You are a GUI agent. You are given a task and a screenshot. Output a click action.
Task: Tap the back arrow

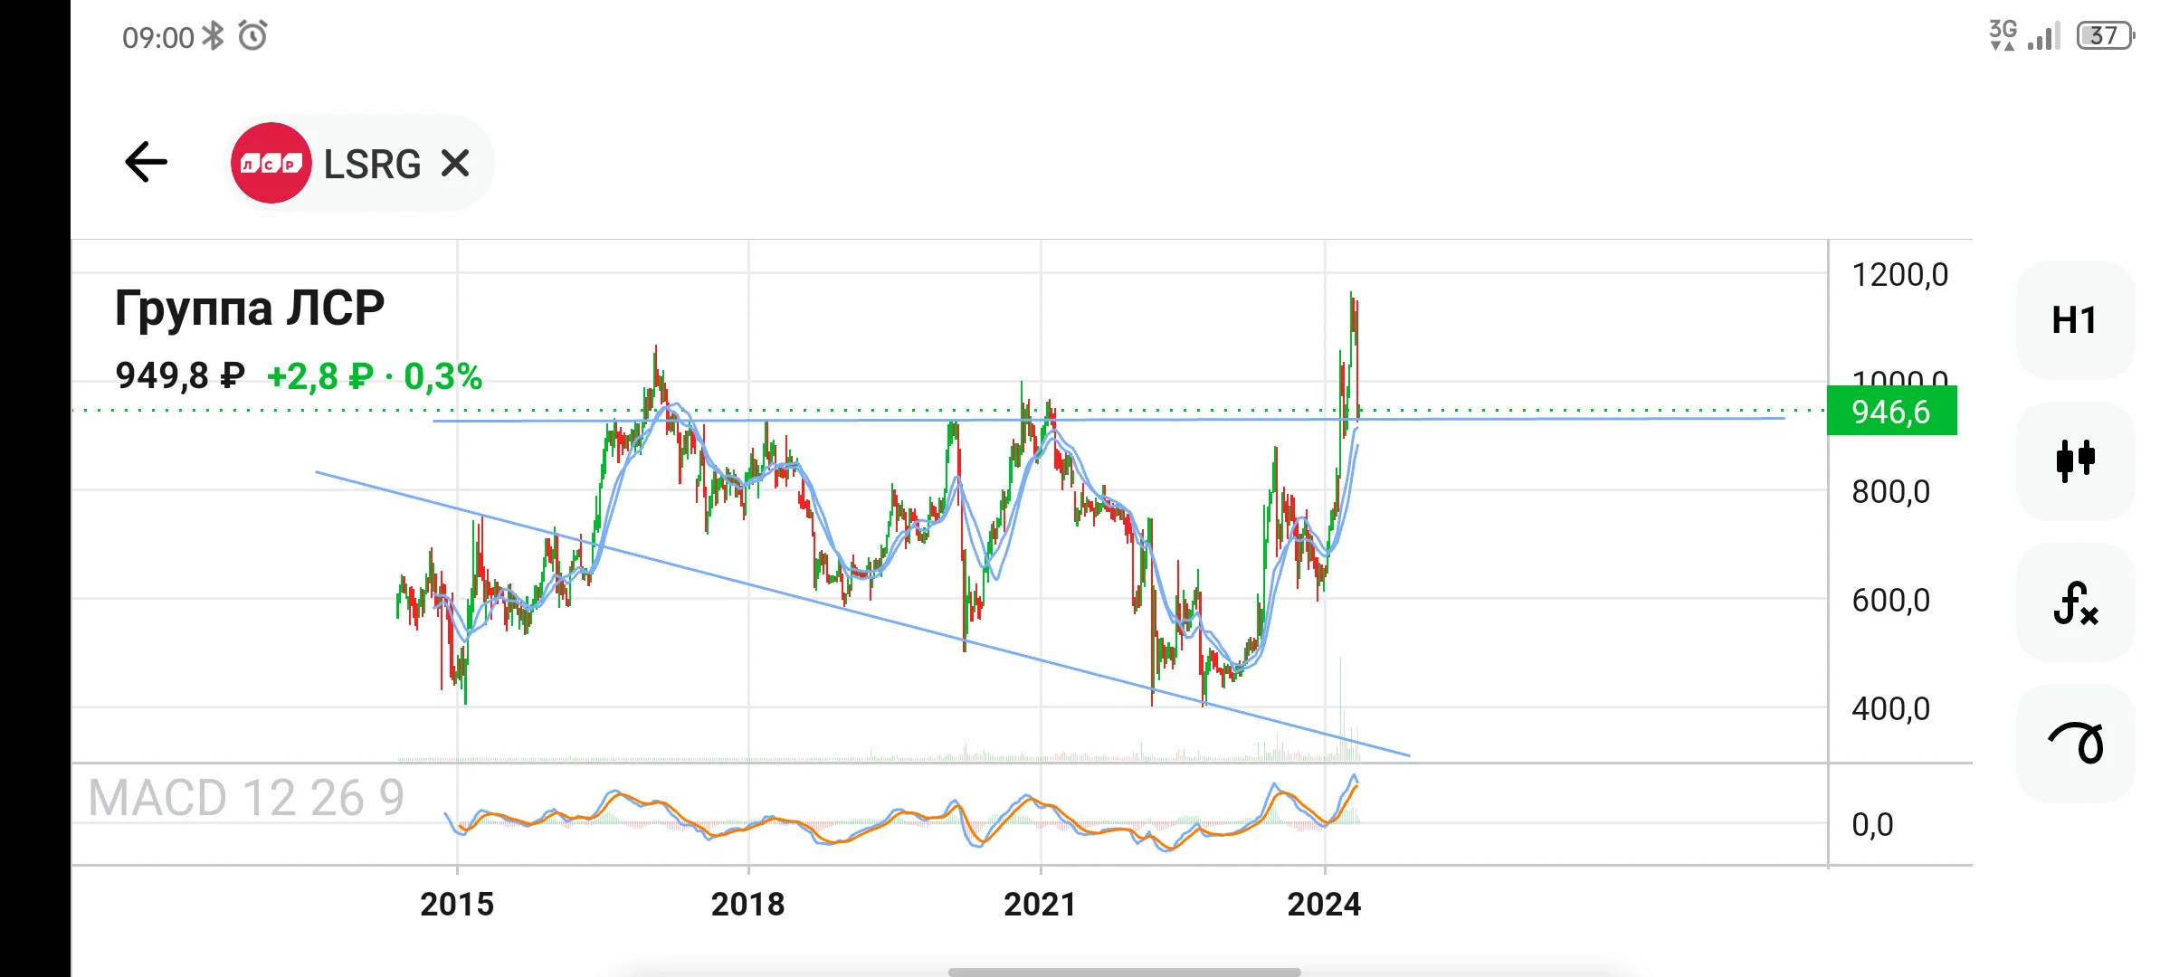click(146, 163)
